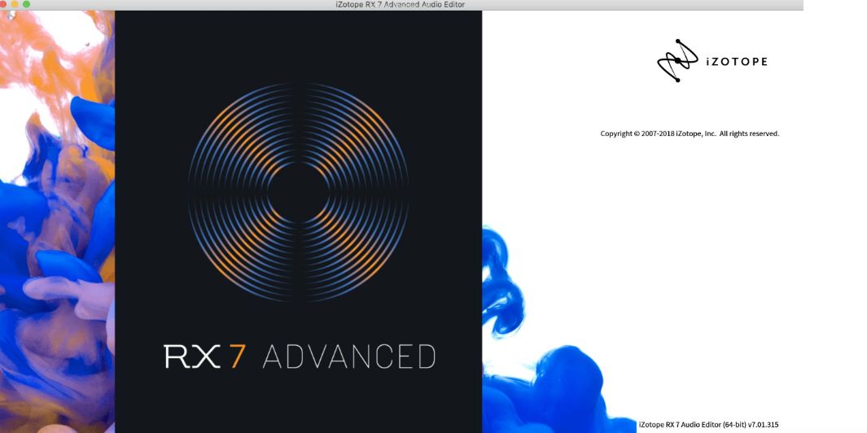Click the RX 7 ADVANCED title text
This screenshot has height=433, width=867.
[x=300, y=356]
